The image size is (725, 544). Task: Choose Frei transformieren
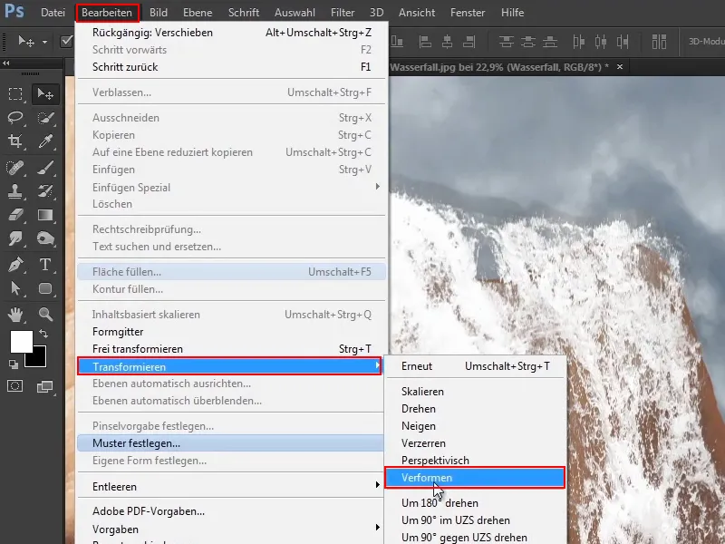(231, 349)
